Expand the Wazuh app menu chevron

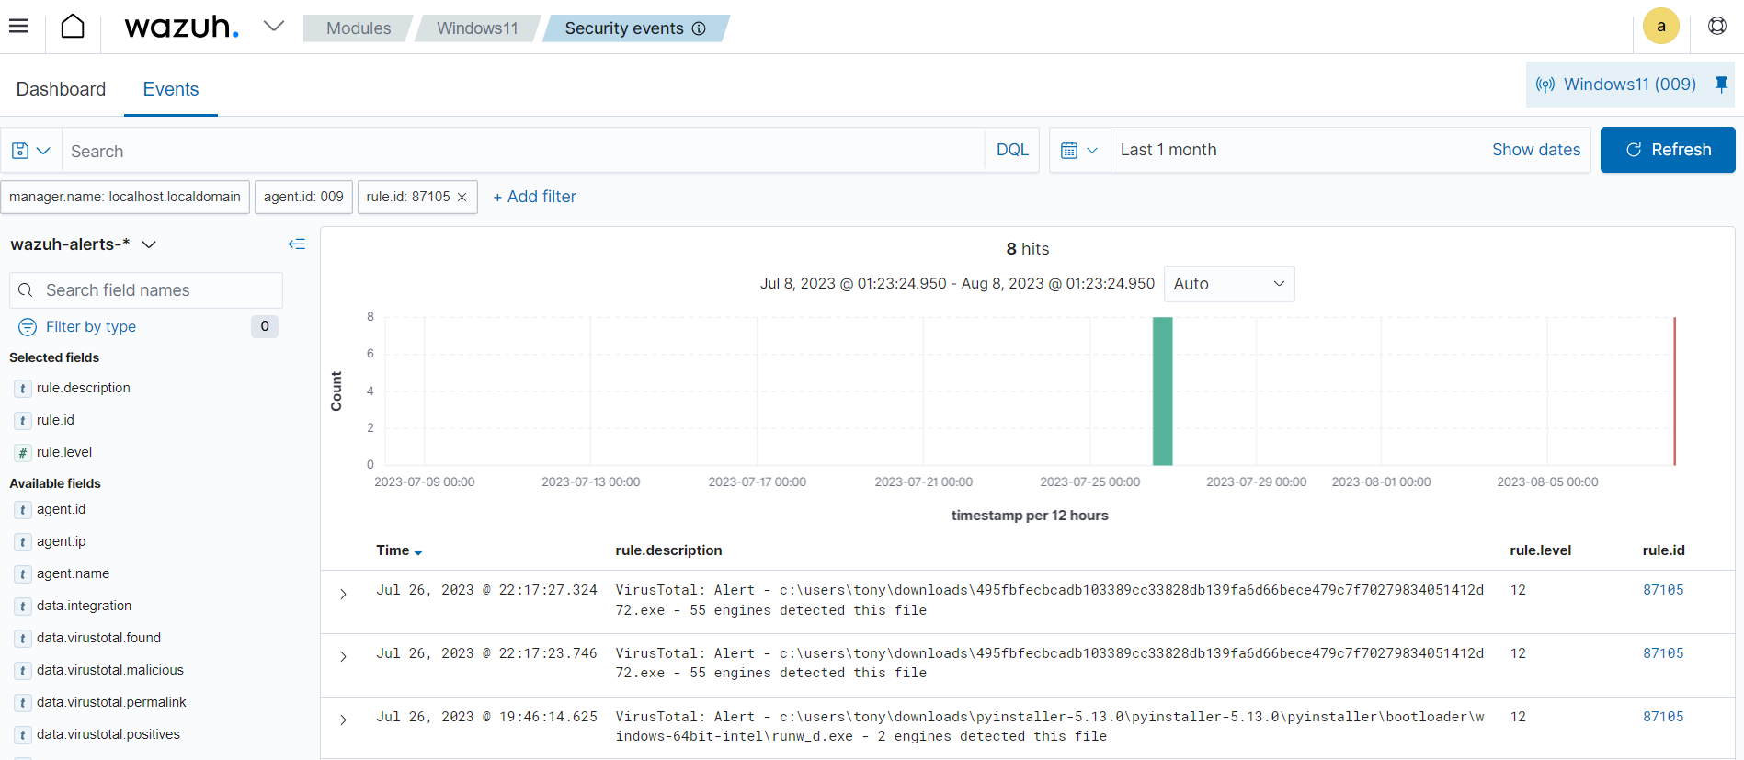point(273,26)
